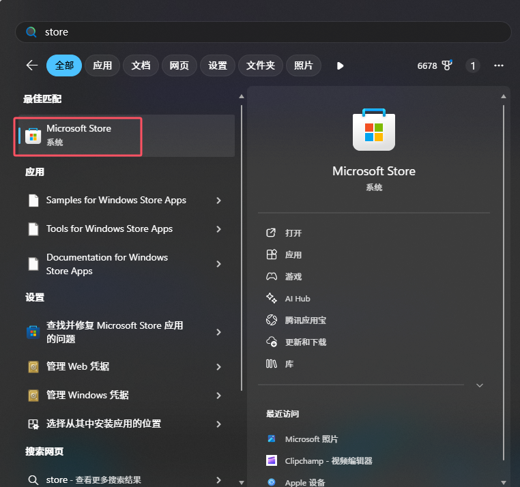The image size is (520, 487).
Task: Click the vault icon beside 管理 Web 凭据
Action: click(33, 367)
